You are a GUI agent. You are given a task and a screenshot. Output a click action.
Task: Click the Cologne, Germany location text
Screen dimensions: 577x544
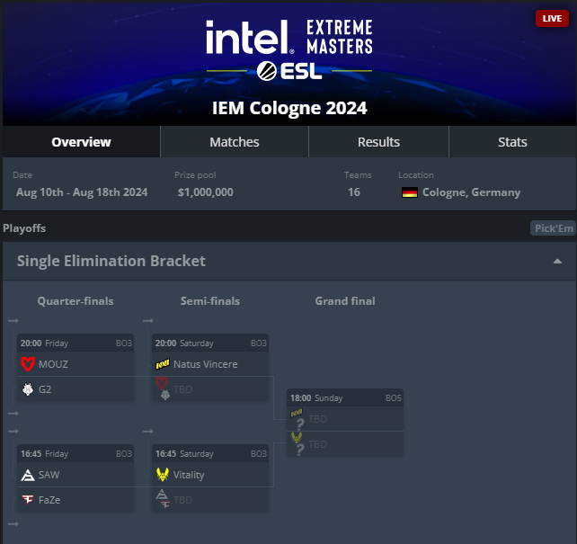pos(471,192)
